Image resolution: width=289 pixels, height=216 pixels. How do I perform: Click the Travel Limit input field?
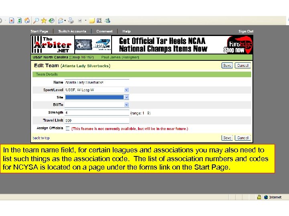click(x=97, y=120)
